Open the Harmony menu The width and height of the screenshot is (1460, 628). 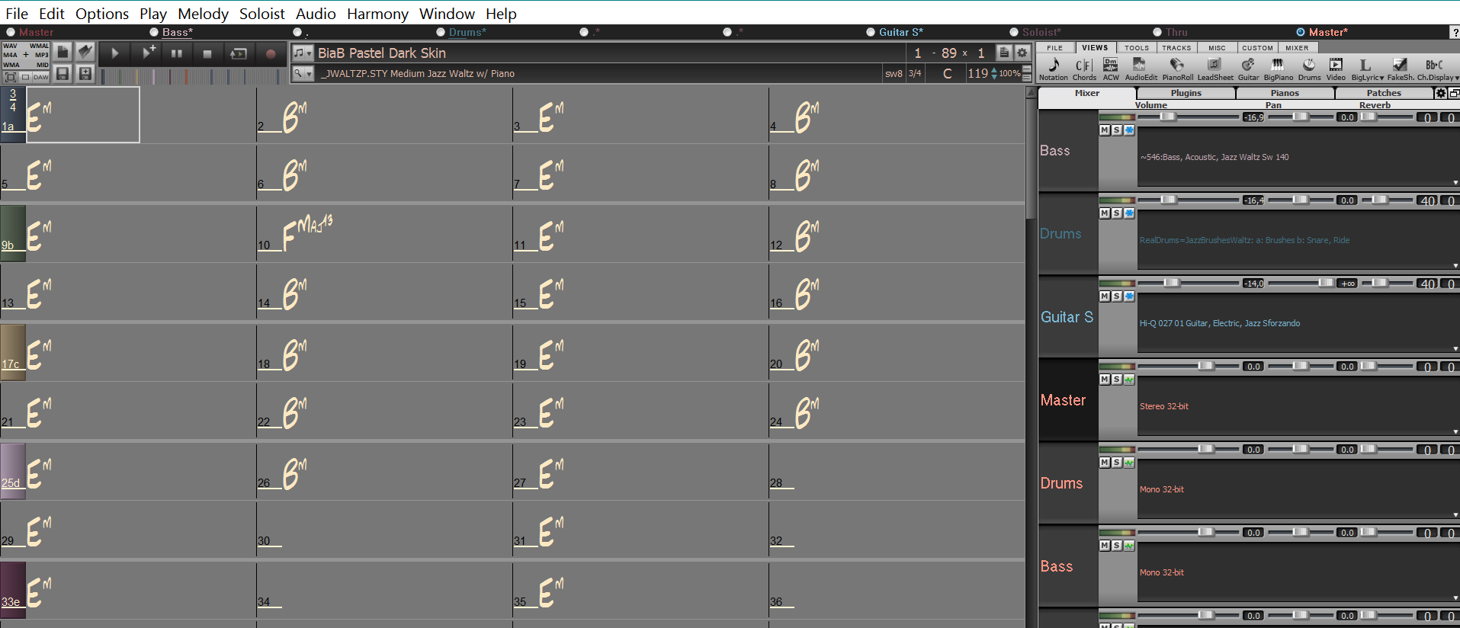(x=377, y=14)
